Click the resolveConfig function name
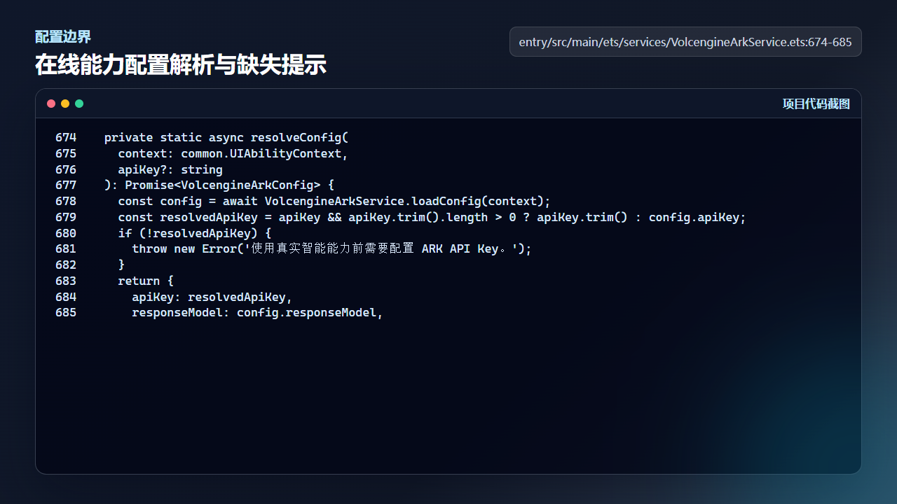The height and width of the screenshot is (504, 897). point(296,138)
